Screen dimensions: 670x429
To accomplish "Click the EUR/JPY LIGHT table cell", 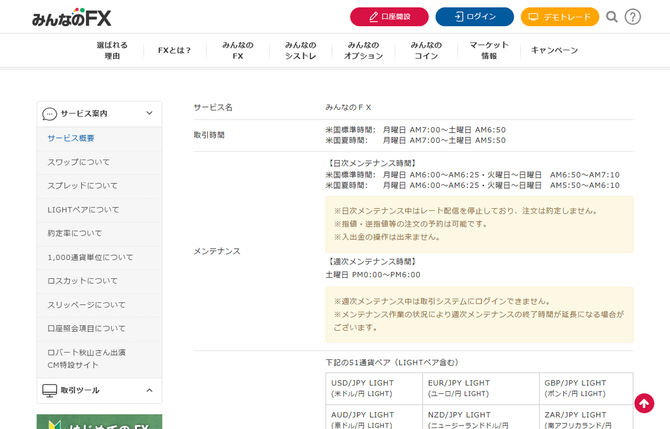I will (x=481, y=388).
